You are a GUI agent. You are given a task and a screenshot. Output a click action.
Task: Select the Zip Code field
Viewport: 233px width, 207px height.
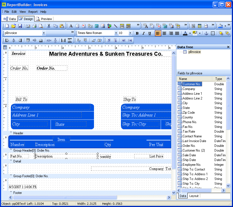(x=189, y=113)
